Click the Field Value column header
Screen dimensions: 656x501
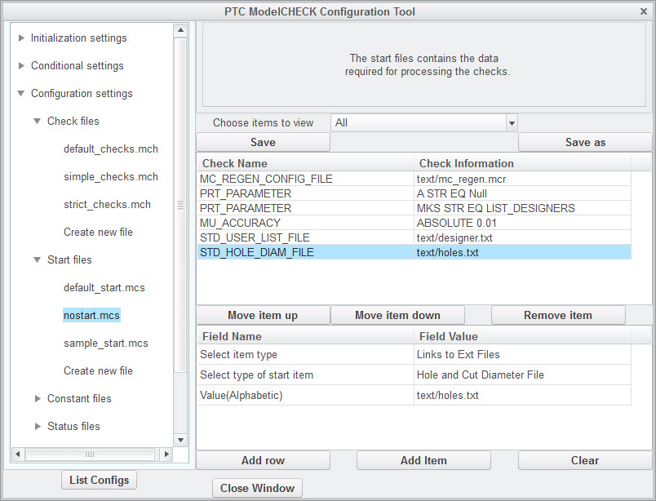(x=522, y=336)
